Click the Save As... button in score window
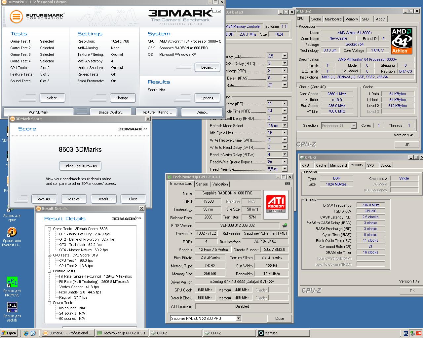This screenshot has height=338, width=423. pyautogui.click(x=45, y=199)
